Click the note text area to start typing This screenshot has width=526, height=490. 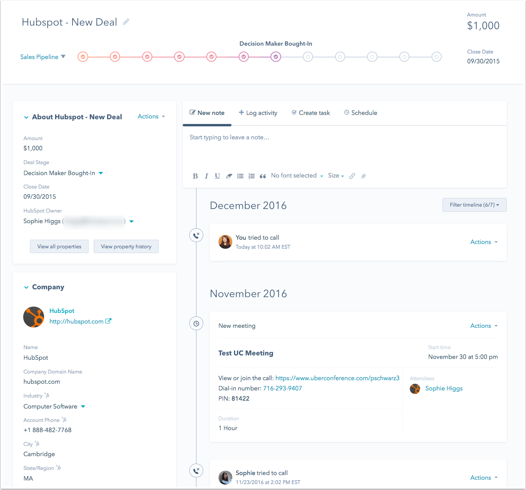[344, 148]
